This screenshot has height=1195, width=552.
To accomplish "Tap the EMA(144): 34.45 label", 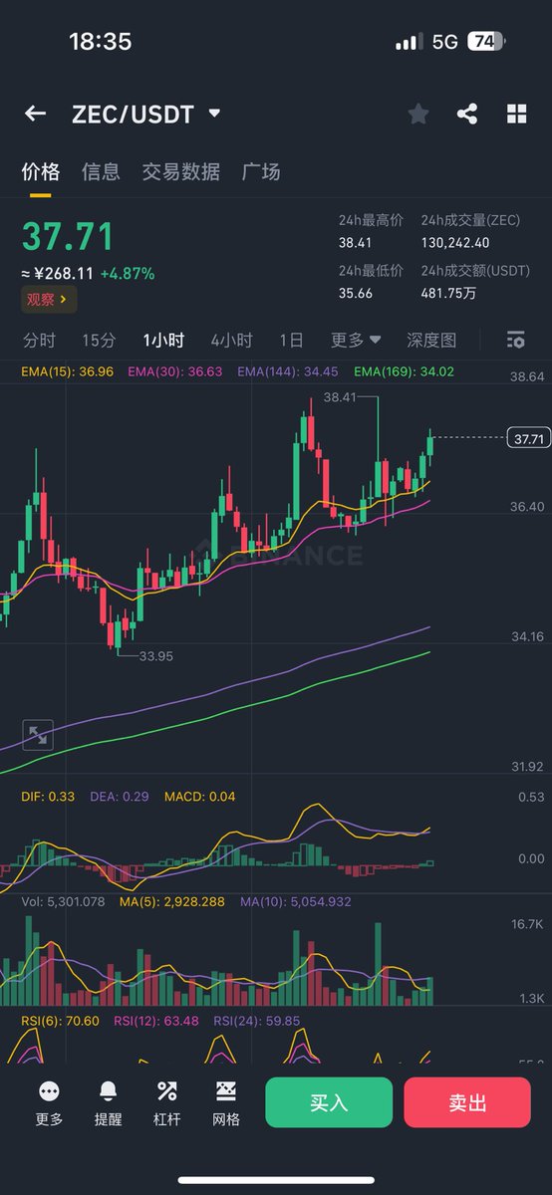I will 288,371.
